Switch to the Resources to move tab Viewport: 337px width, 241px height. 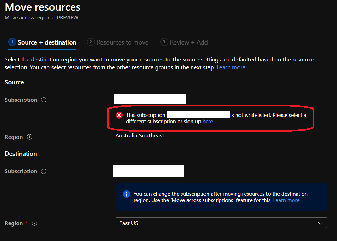(122, 42)
